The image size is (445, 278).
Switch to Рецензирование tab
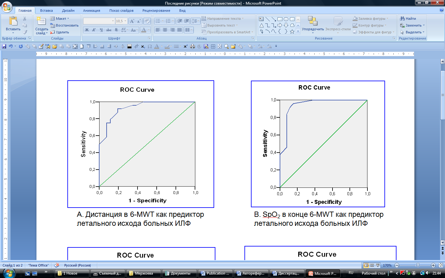click(x=156, y=11)
